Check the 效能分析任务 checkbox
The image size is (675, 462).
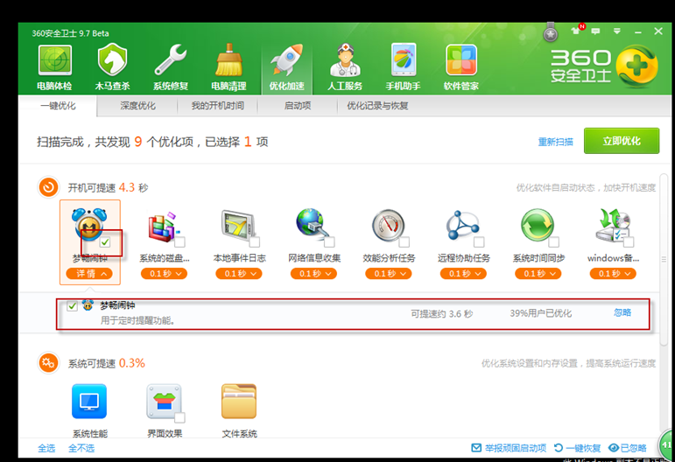[404, 242]
